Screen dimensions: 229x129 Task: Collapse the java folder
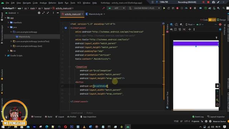[8, 27]
